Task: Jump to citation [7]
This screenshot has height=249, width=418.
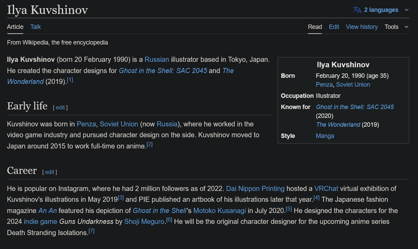Action: [91, 231]
